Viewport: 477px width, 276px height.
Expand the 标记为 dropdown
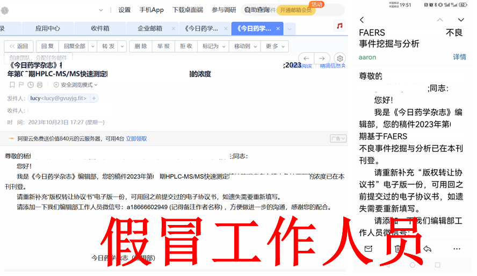(213, 46)
